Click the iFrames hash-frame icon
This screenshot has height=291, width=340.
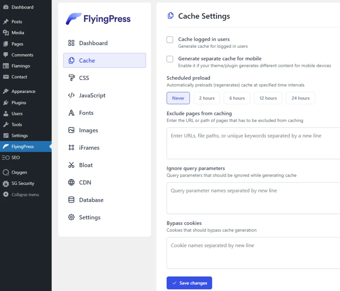click(x=71, y=148)
